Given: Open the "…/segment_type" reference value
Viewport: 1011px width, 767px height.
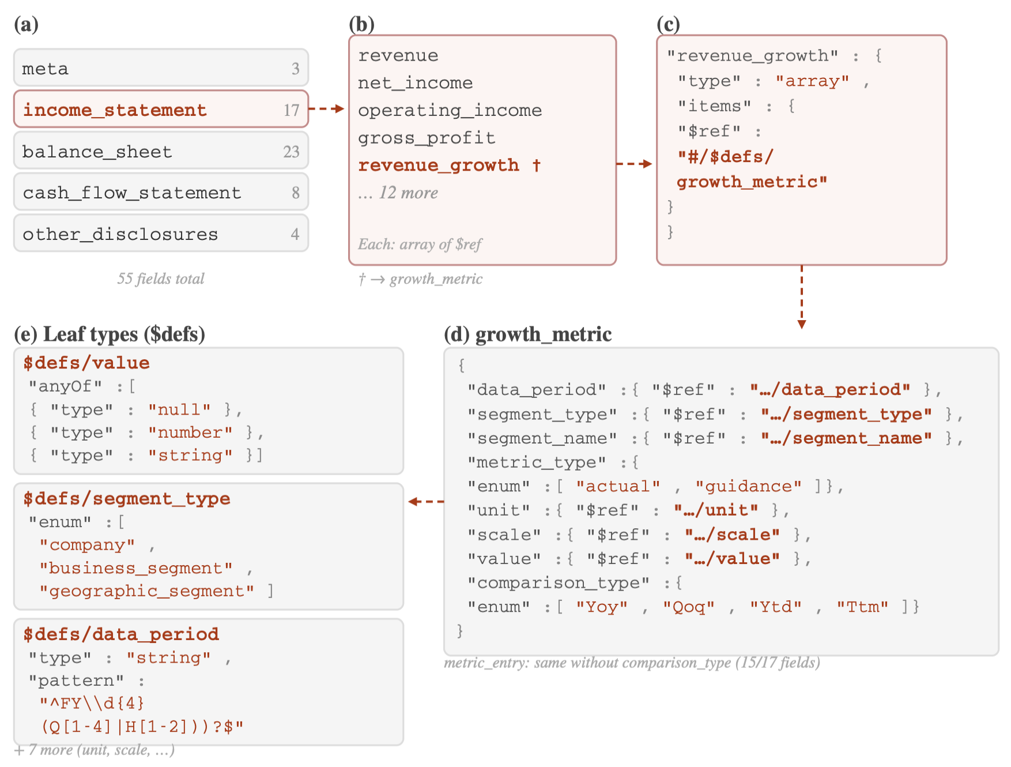Looking at the screenshot, I should coord(846,414).
